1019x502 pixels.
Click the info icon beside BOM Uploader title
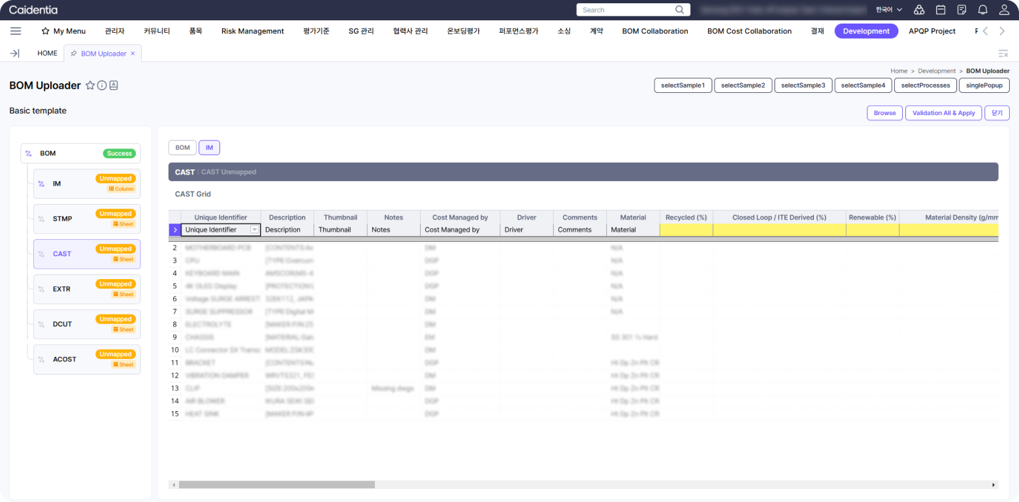tap(102, 86)
